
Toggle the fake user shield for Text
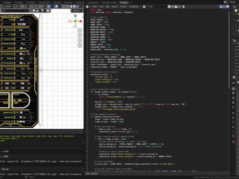tap(169, 6)
